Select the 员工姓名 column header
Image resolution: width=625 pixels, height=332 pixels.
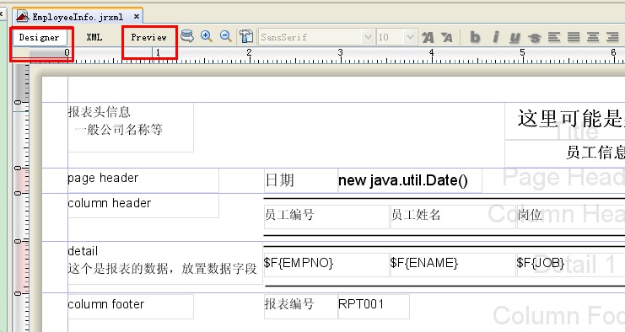[x=453, y=217]
